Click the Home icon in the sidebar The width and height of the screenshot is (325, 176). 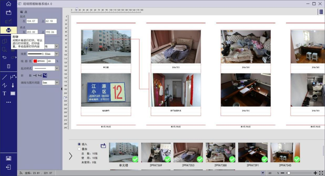(8, 4)
